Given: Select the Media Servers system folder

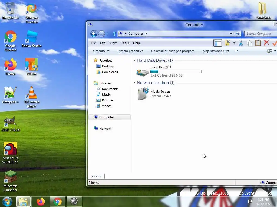Looking at the screenshot, I should (x=154, y=94).
